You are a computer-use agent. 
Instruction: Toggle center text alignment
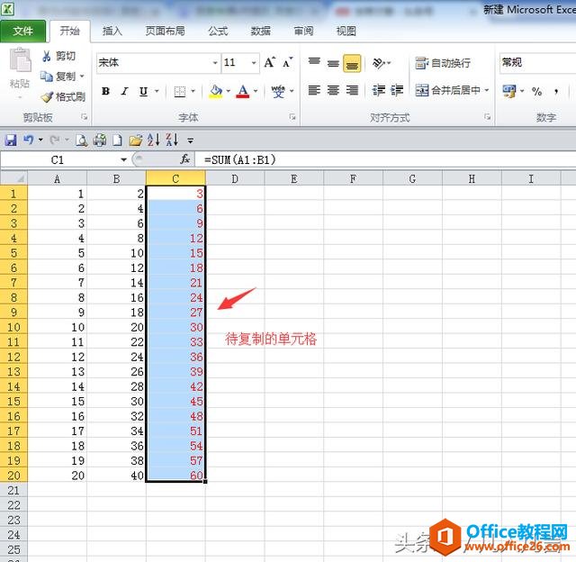click(333, 90)
